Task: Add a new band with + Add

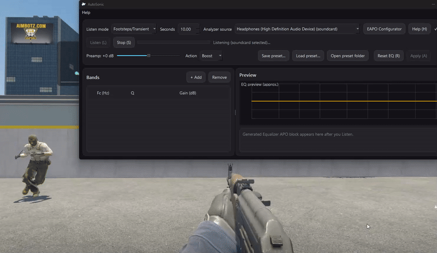Action: click(196, 77)
